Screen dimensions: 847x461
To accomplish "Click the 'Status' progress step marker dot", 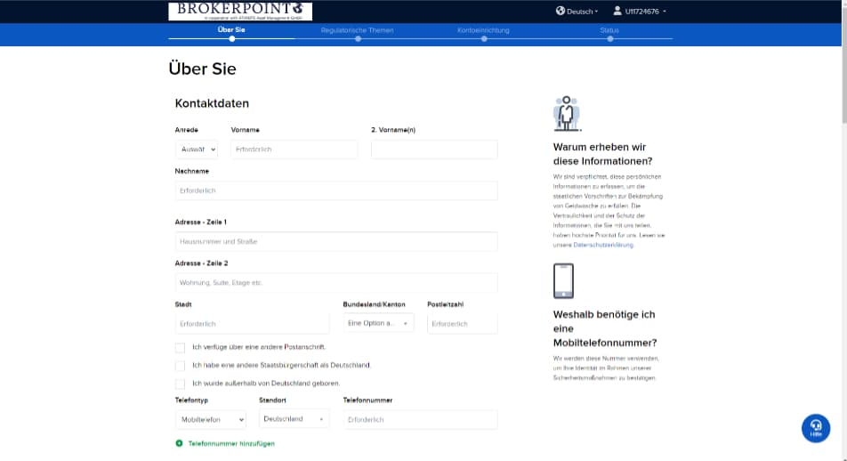I will tap(609, 39).
